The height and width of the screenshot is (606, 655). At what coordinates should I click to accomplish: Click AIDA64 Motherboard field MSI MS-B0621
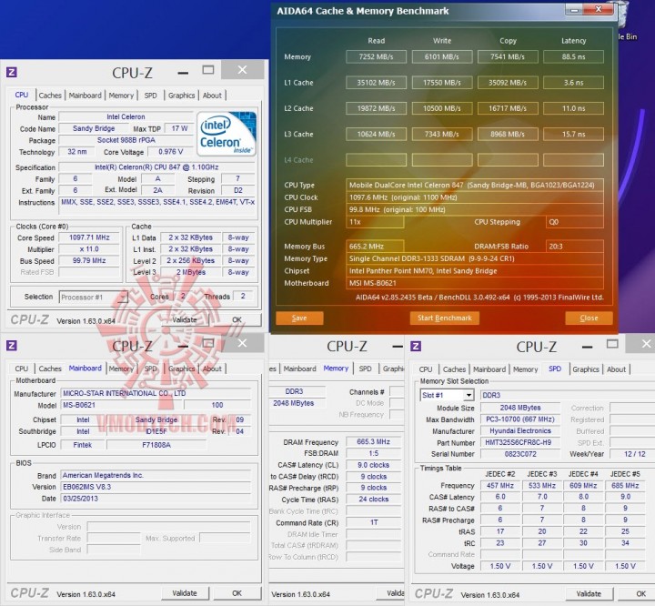475,283
